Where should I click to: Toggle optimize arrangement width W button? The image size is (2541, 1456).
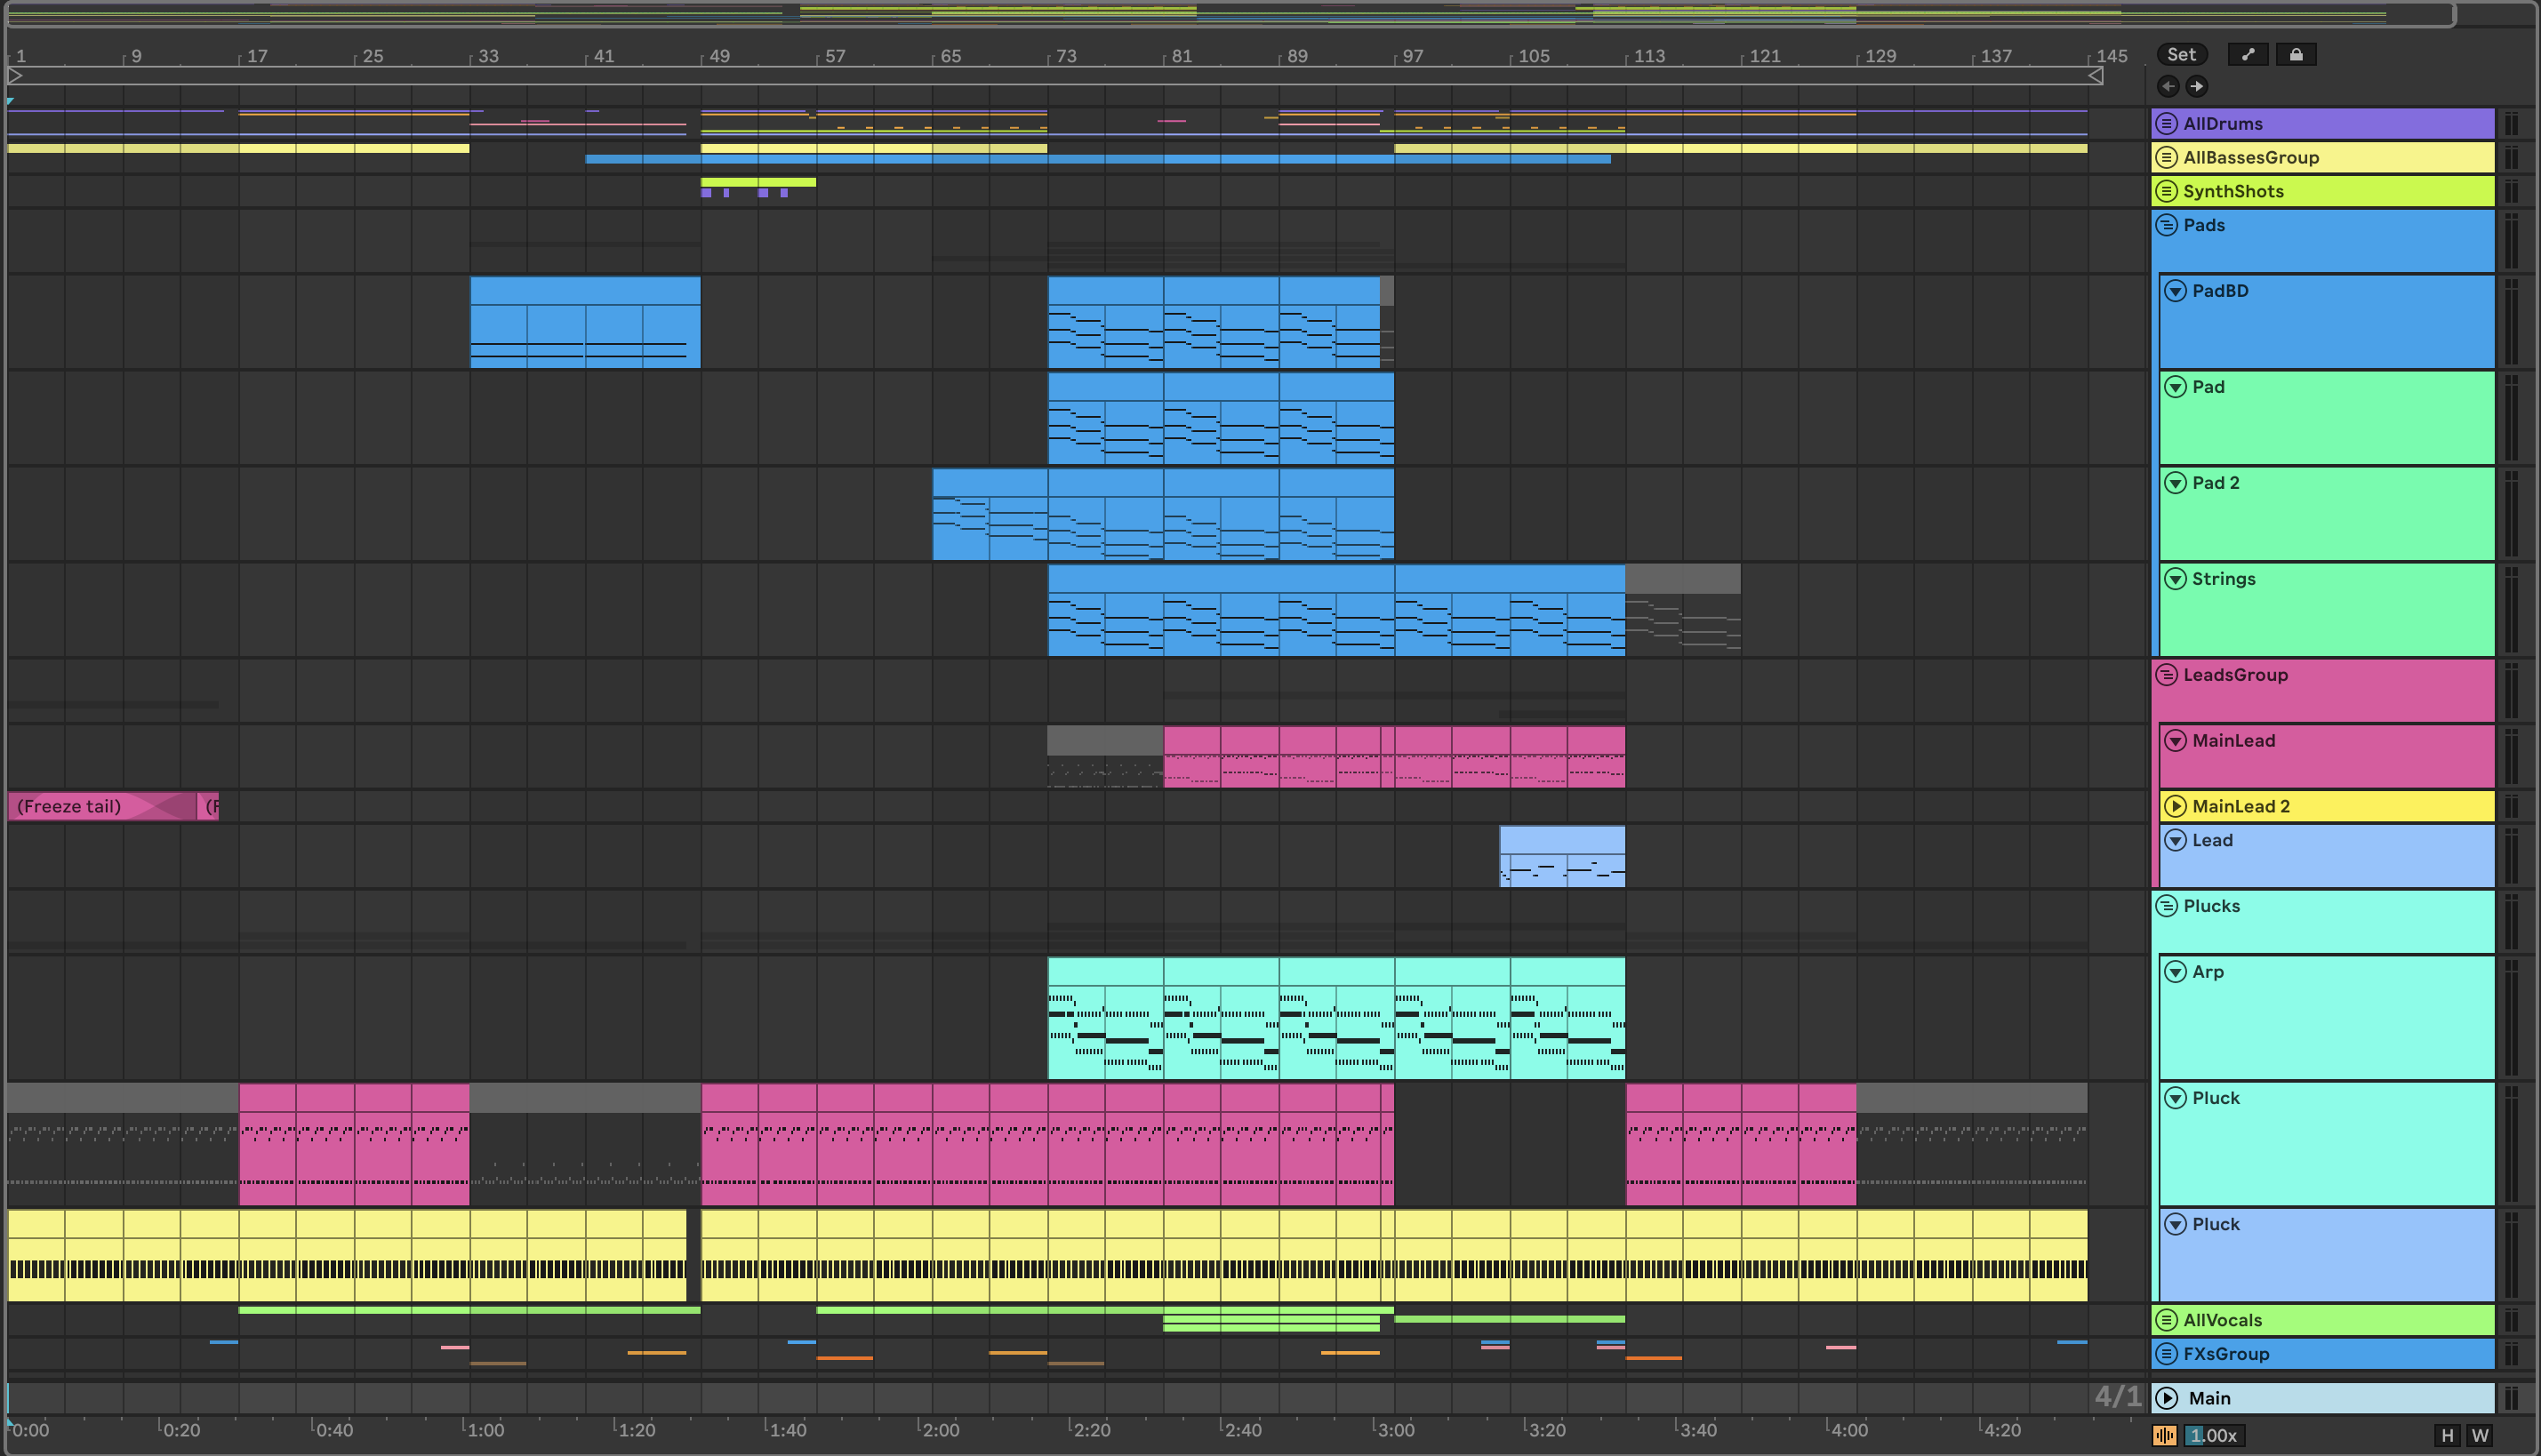point(2480,1436)
